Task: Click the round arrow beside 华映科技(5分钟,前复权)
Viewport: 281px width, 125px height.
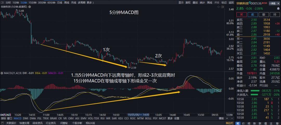Action: click(x=29, y=7)
